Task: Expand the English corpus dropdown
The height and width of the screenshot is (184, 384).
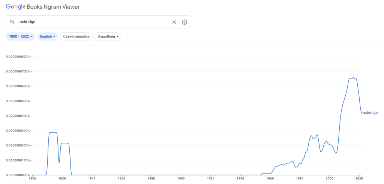Action: (48, 36)
